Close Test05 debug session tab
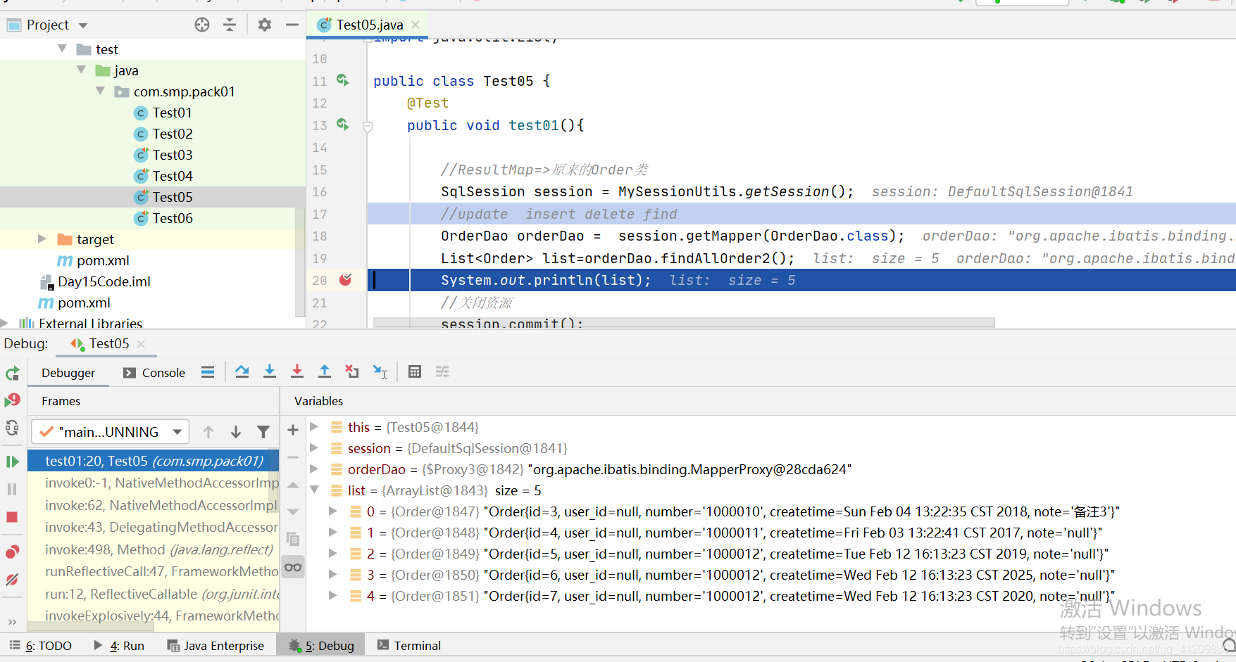 (x=141, y=343)
